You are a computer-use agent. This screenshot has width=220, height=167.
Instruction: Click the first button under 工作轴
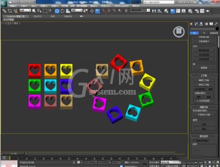tap(204, 80)
